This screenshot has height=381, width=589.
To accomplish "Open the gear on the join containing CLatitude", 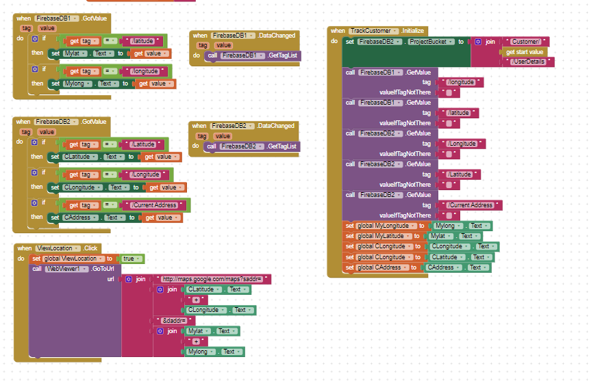I will [160, 289].
